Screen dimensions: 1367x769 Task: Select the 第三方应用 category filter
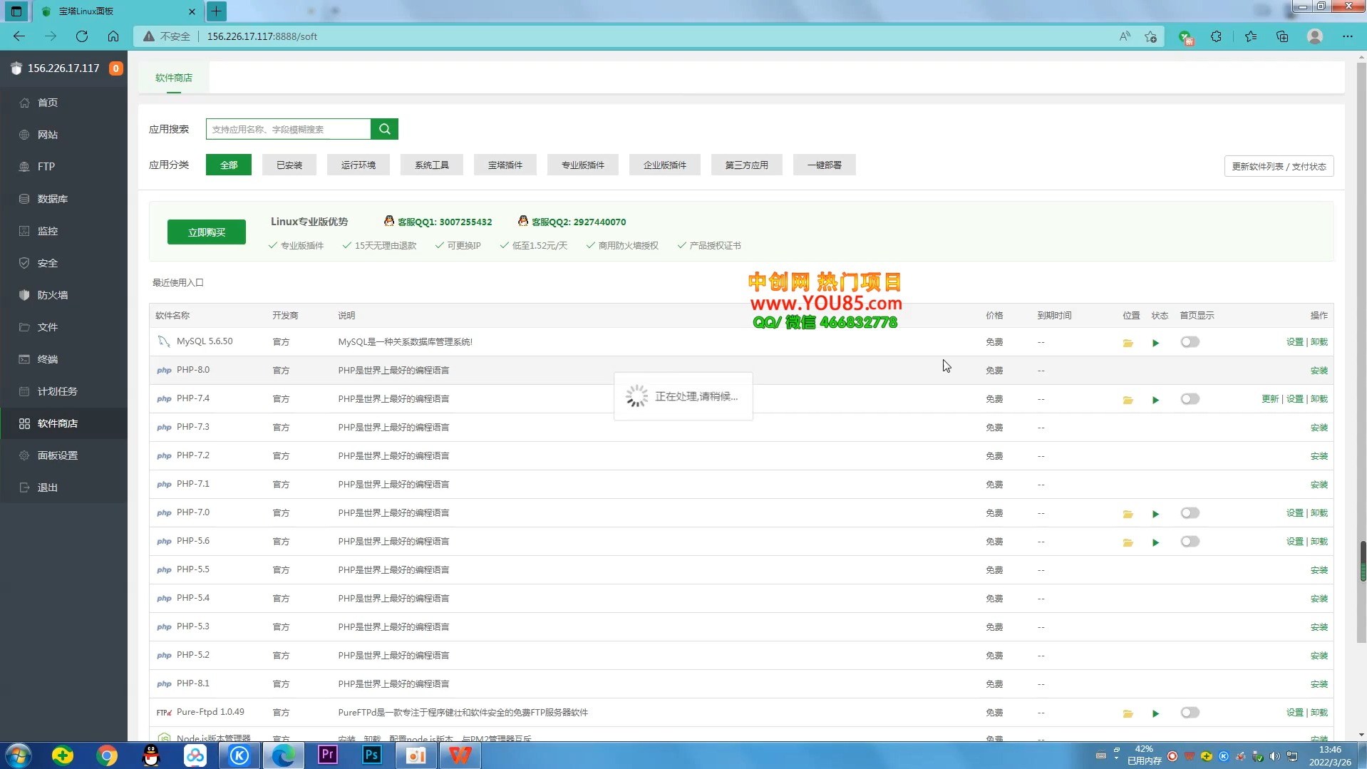click(747, 165)
